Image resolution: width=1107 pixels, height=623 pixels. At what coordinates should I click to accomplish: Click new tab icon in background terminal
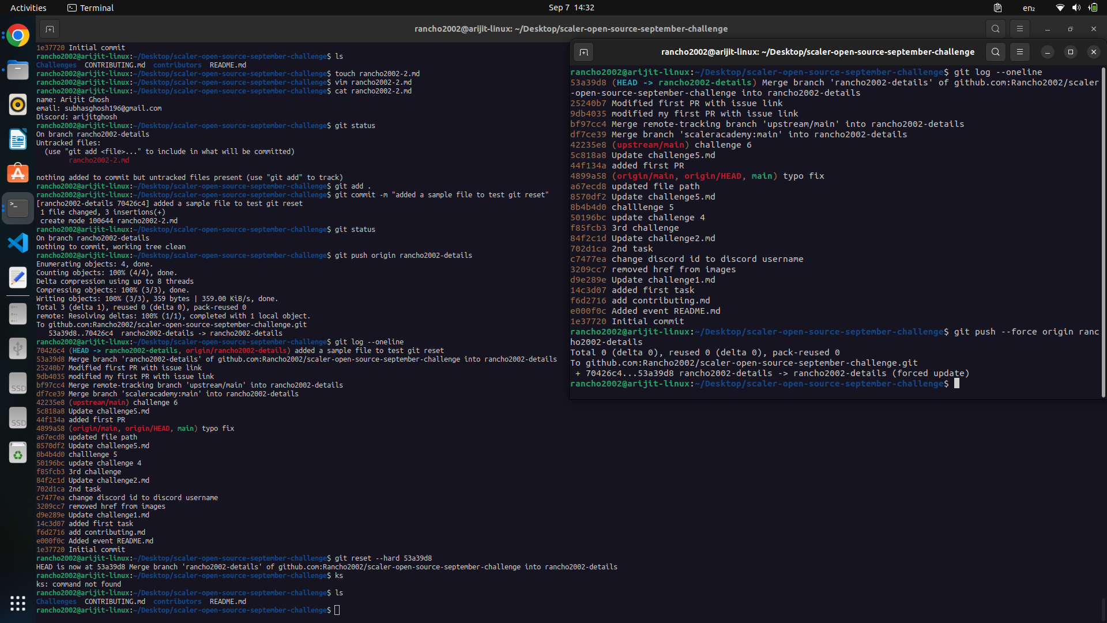pyautogui.click(x=50, y=29)
